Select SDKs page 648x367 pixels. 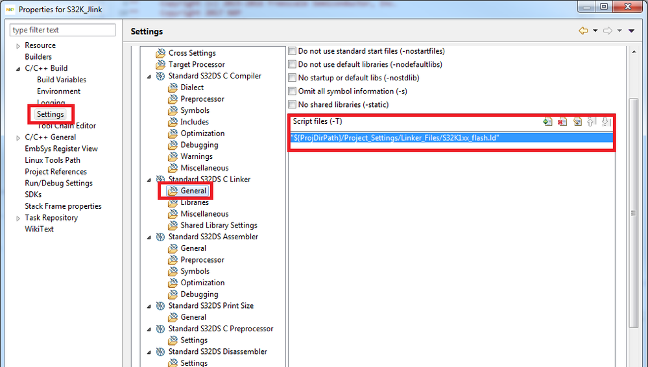point(33,195)
